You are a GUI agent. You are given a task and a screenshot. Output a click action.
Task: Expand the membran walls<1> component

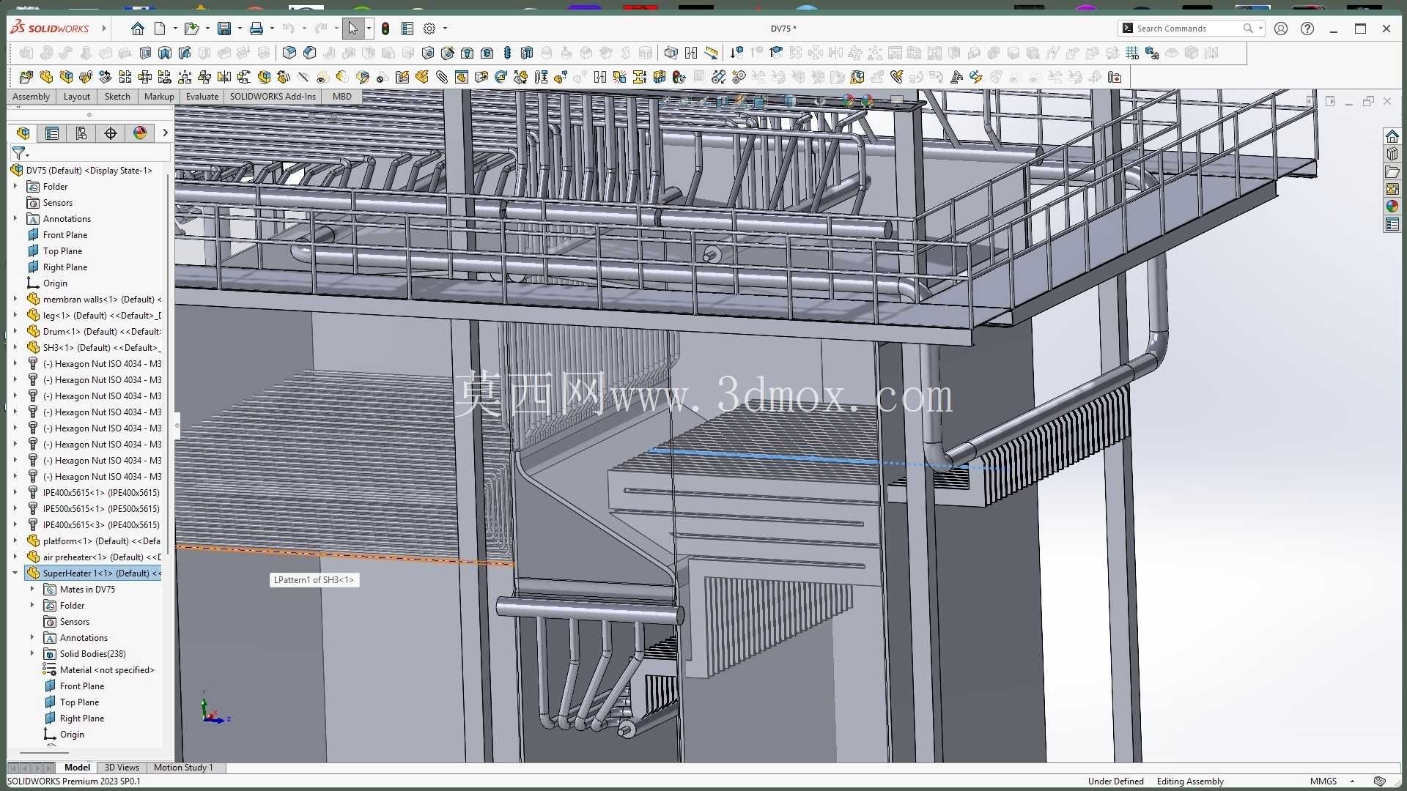(x=15, y=299)
